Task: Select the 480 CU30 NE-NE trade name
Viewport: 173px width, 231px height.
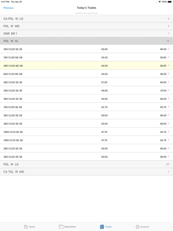Action: coord(13,66)
